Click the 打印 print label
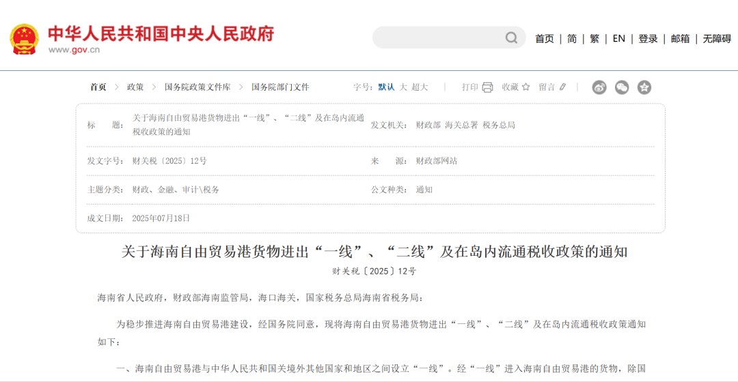This screenshot has height=382, width=738. [469, 87]
